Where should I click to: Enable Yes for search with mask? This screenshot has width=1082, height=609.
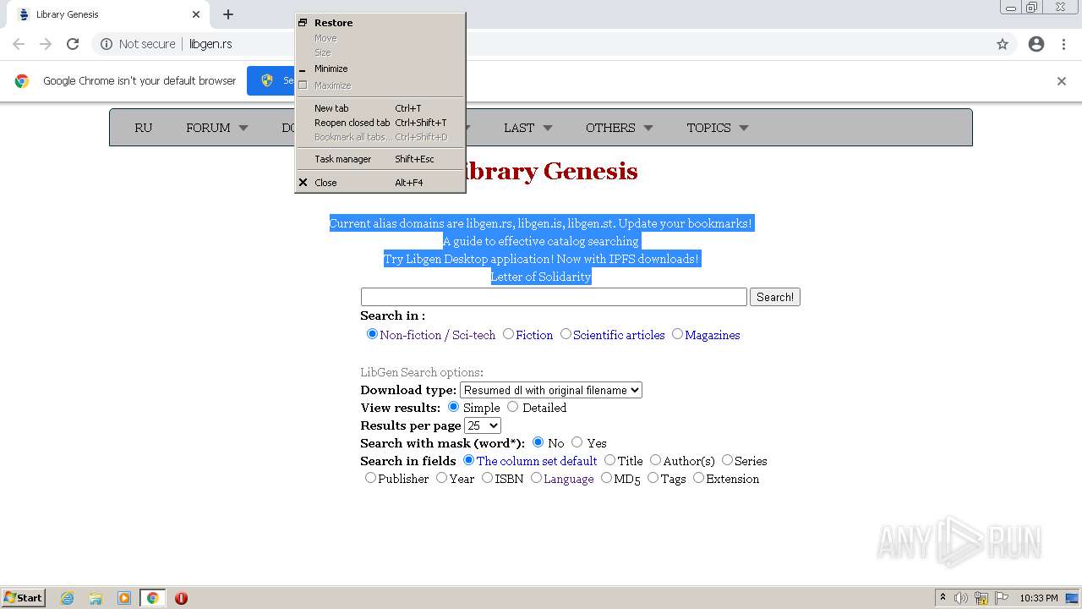(x=577, y=442)
